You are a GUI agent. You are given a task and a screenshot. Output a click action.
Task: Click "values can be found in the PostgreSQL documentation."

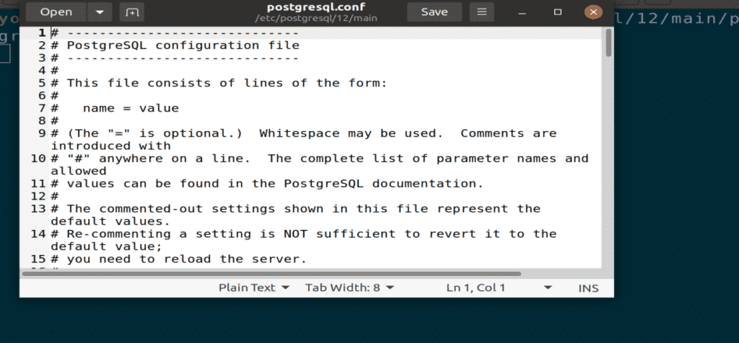point(275,184)
